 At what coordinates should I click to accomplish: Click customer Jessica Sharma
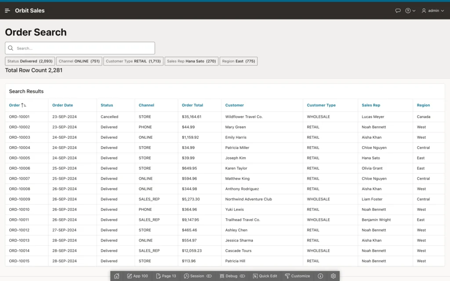(x=239, y=240)
